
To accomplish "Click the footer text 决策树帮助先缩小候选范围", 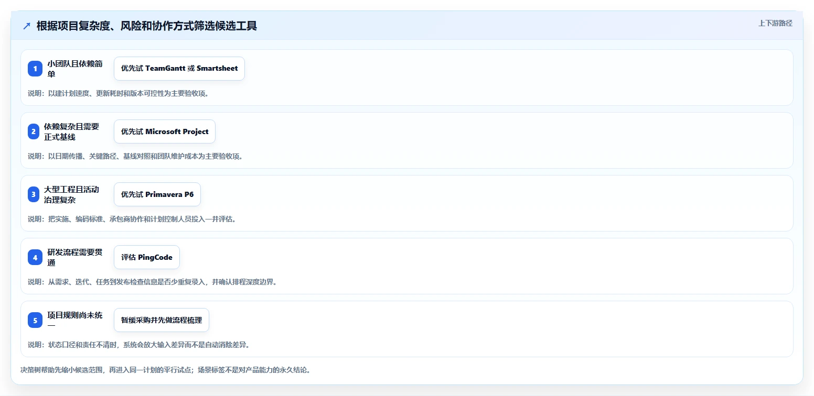I will pos(165,370).
